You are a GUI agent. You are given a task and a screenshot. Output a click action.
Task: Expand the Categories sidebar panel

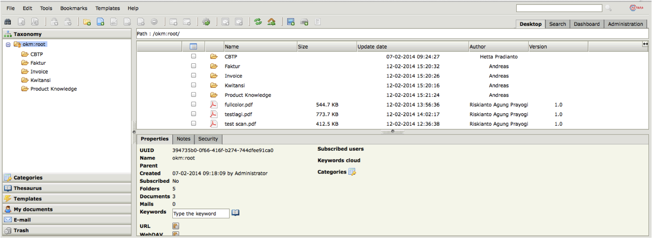[x=28, y=177]
